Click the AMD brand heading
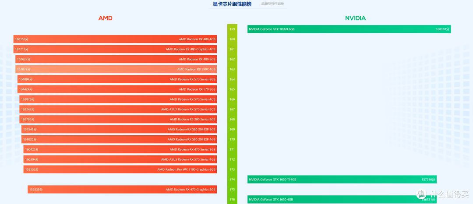The width and height of the screenshot is (473, 204). [105, 18]
